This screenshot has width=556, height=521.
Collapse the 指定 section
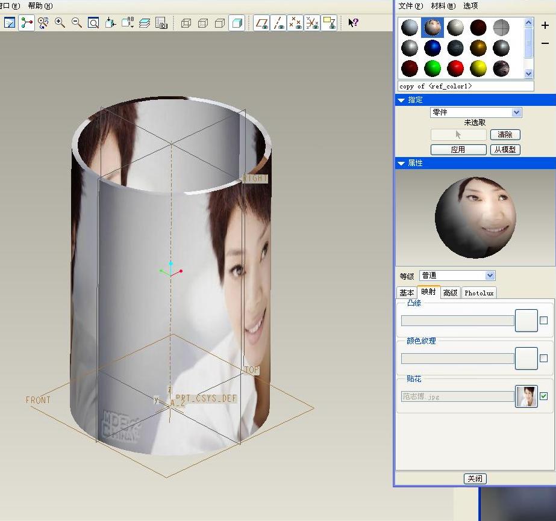click(x=401, y=100)
